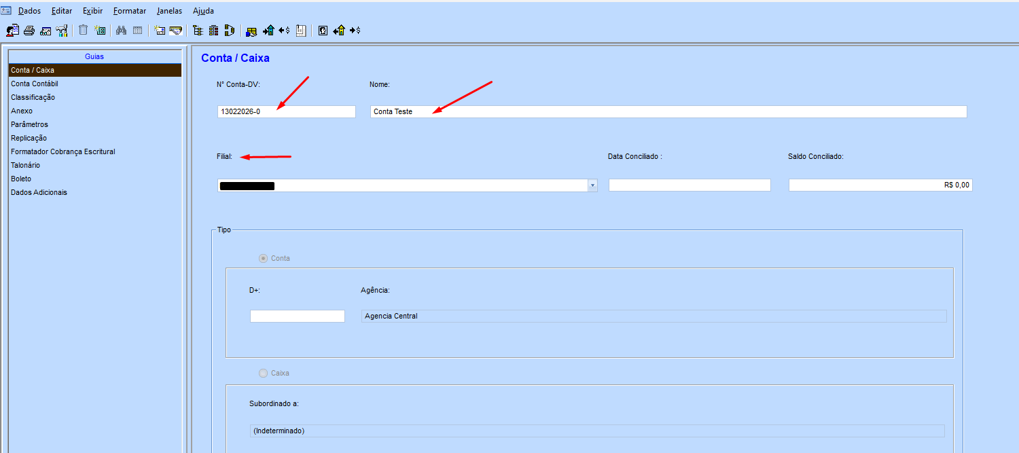Click the printer icon in toolbar
Viewport: 1019px width, 453px height.
[x=29, y=31]
